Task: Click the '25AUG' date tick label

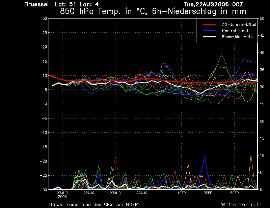Action: [x=89, y=193]
